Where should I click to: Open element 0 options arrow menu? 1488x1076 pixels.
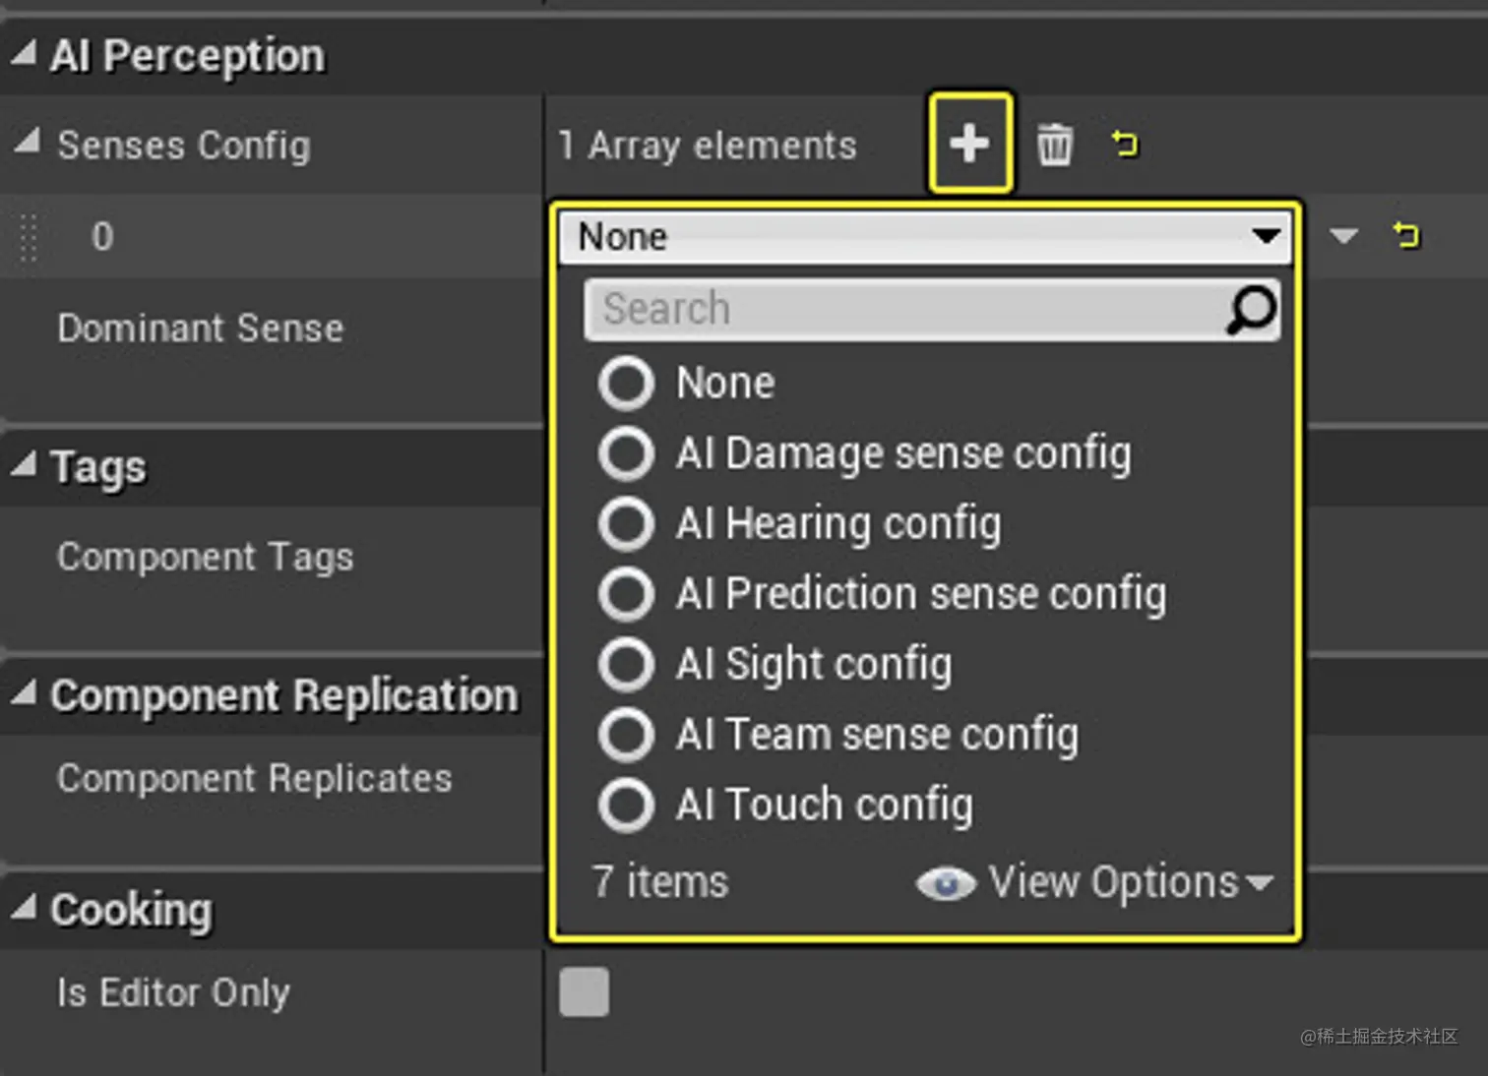coord(1343,236)
